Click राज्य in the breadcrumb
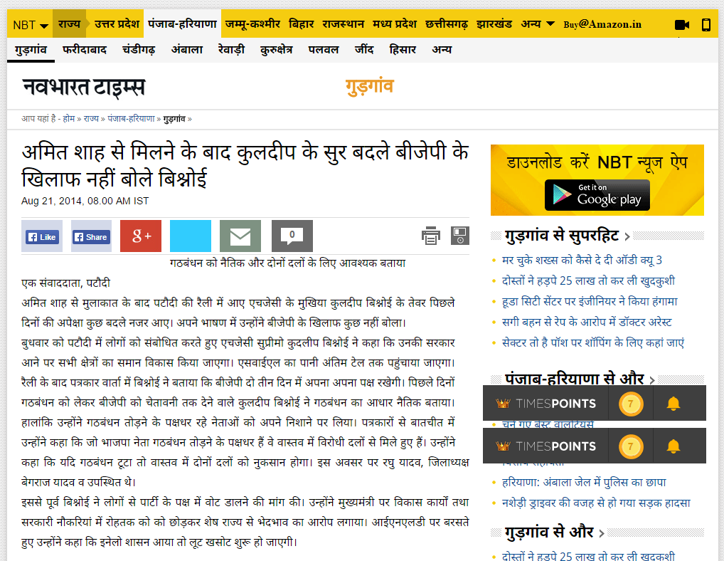The width and height of the screenshot is (724, 561). (91, 119)
